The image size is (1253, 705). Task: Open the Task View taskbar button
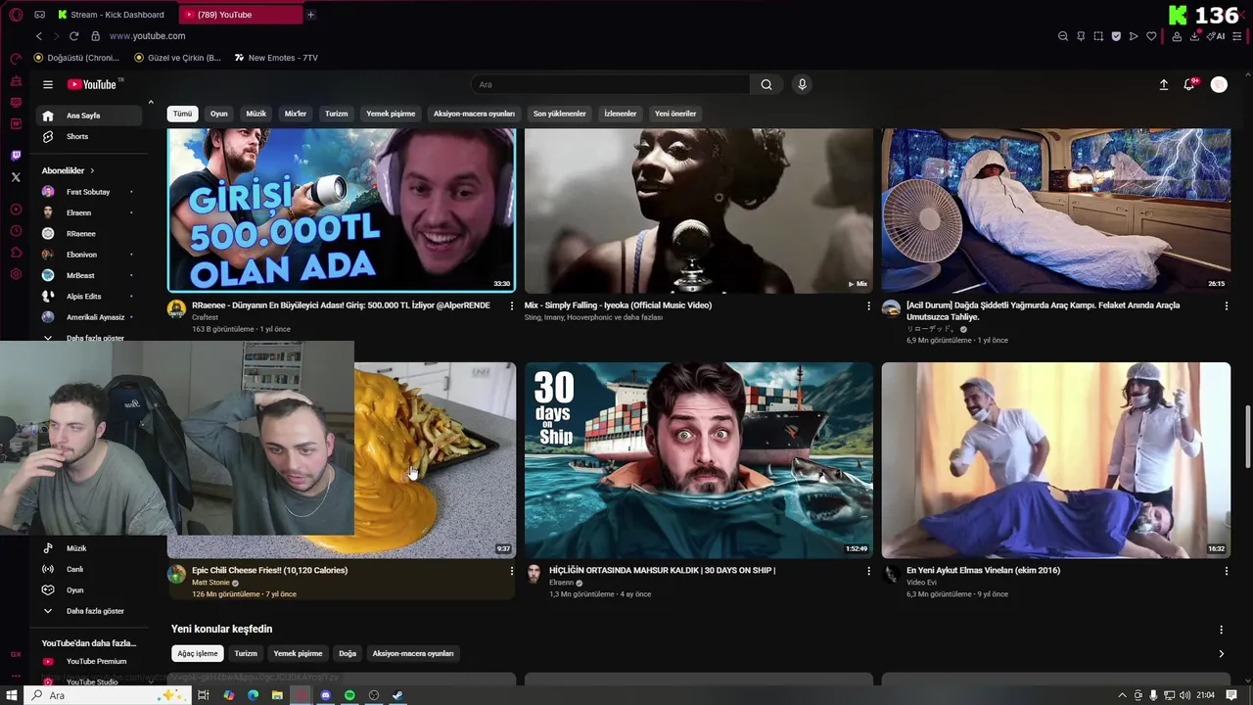pos(204,695)
